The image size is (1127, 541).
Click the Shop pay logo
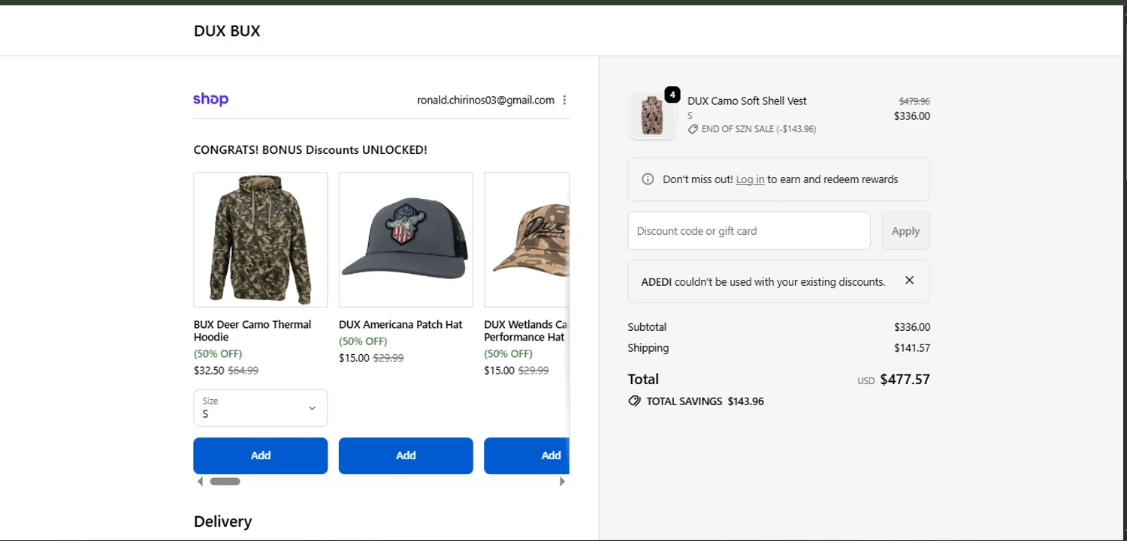coord(211,99)
